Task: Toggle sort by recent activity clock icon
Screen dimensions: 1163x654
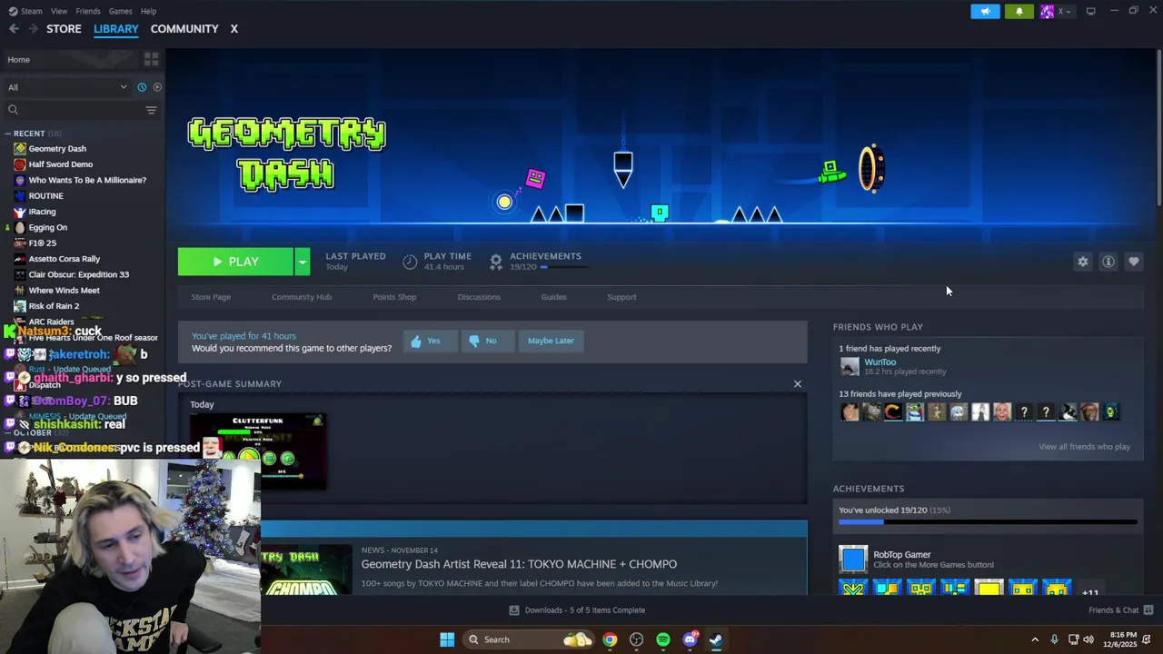Action: (x=142, y=87)
